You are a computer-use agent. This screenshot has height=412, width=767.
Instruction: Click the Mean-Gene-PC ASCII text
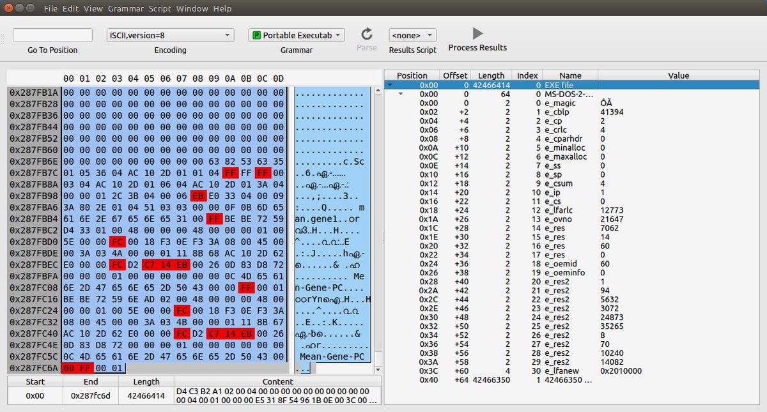pos(332,357)
